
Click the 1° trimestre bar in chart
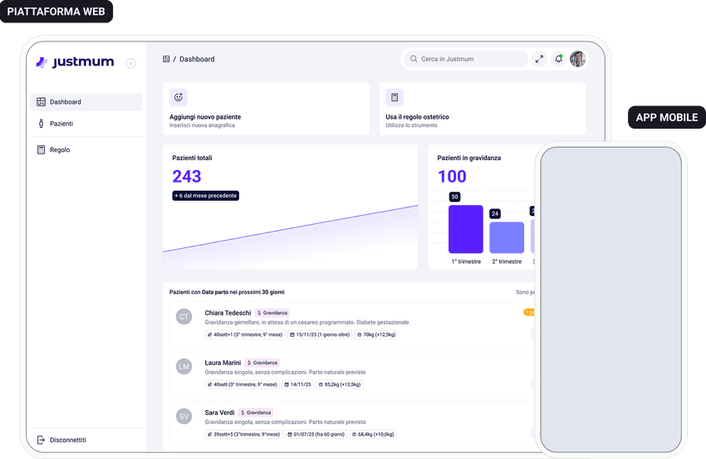[x=465, y=229]
